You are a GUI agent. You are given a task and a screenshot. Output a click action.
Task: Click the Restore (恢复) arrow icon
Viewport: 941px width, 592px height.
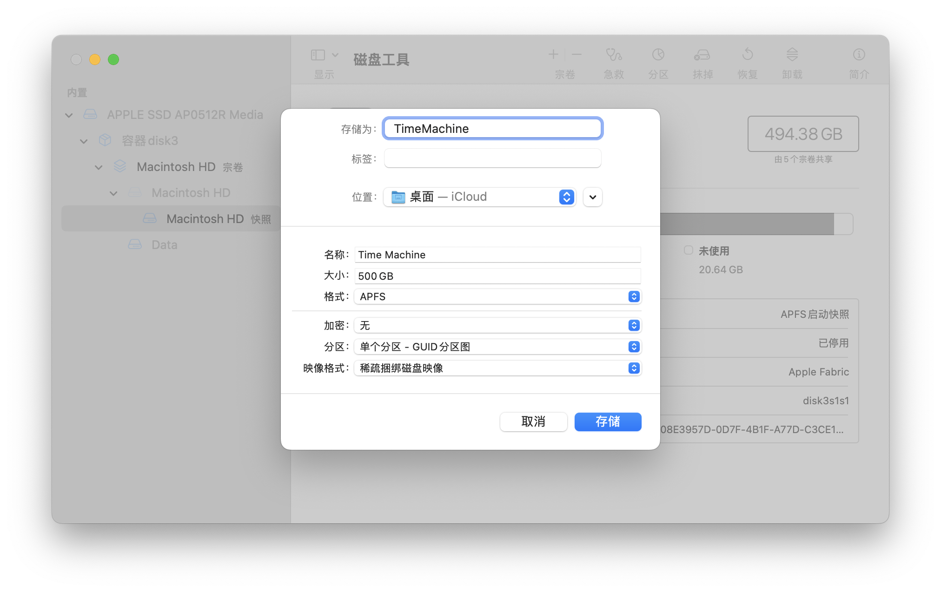click(x=747, y=55)
